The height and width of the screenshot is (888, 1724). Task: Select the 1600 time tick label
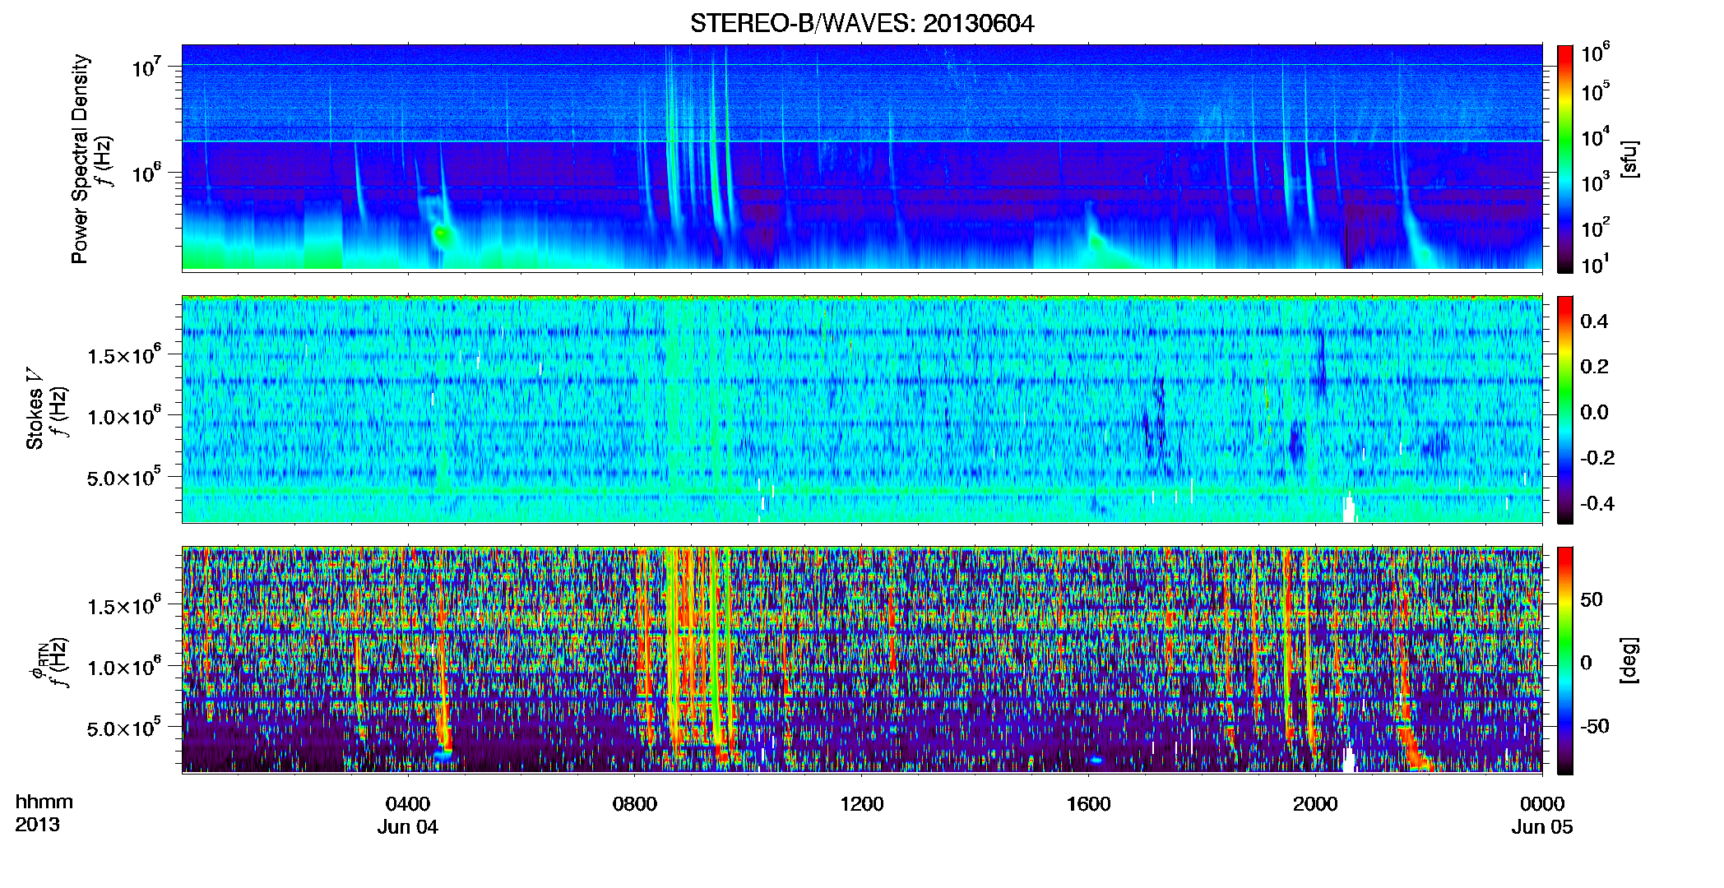[1089, 804]
